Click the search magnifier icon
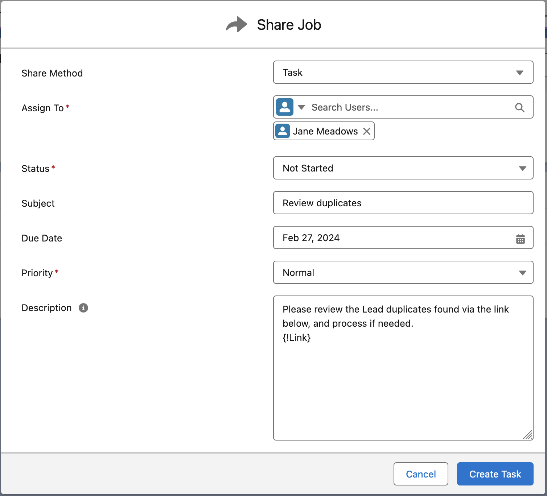 (x=519, y=107)
